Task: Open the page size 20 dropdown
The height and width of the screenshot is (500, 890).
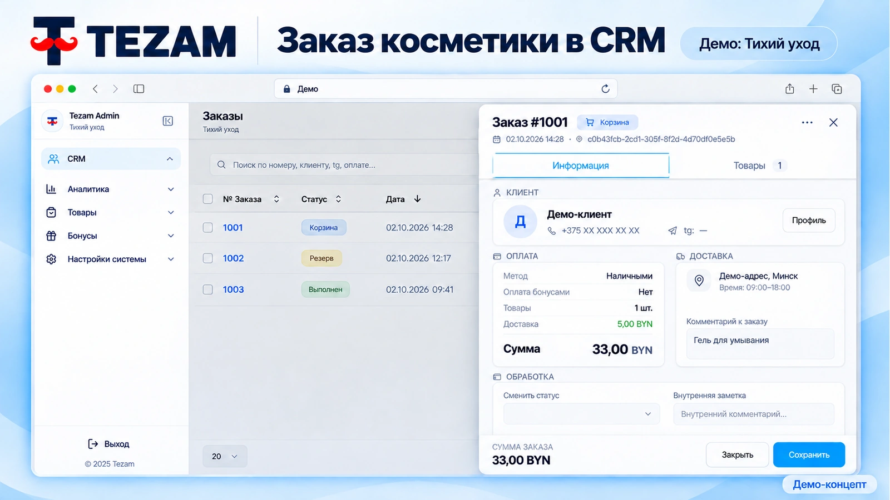Action: 225,456
